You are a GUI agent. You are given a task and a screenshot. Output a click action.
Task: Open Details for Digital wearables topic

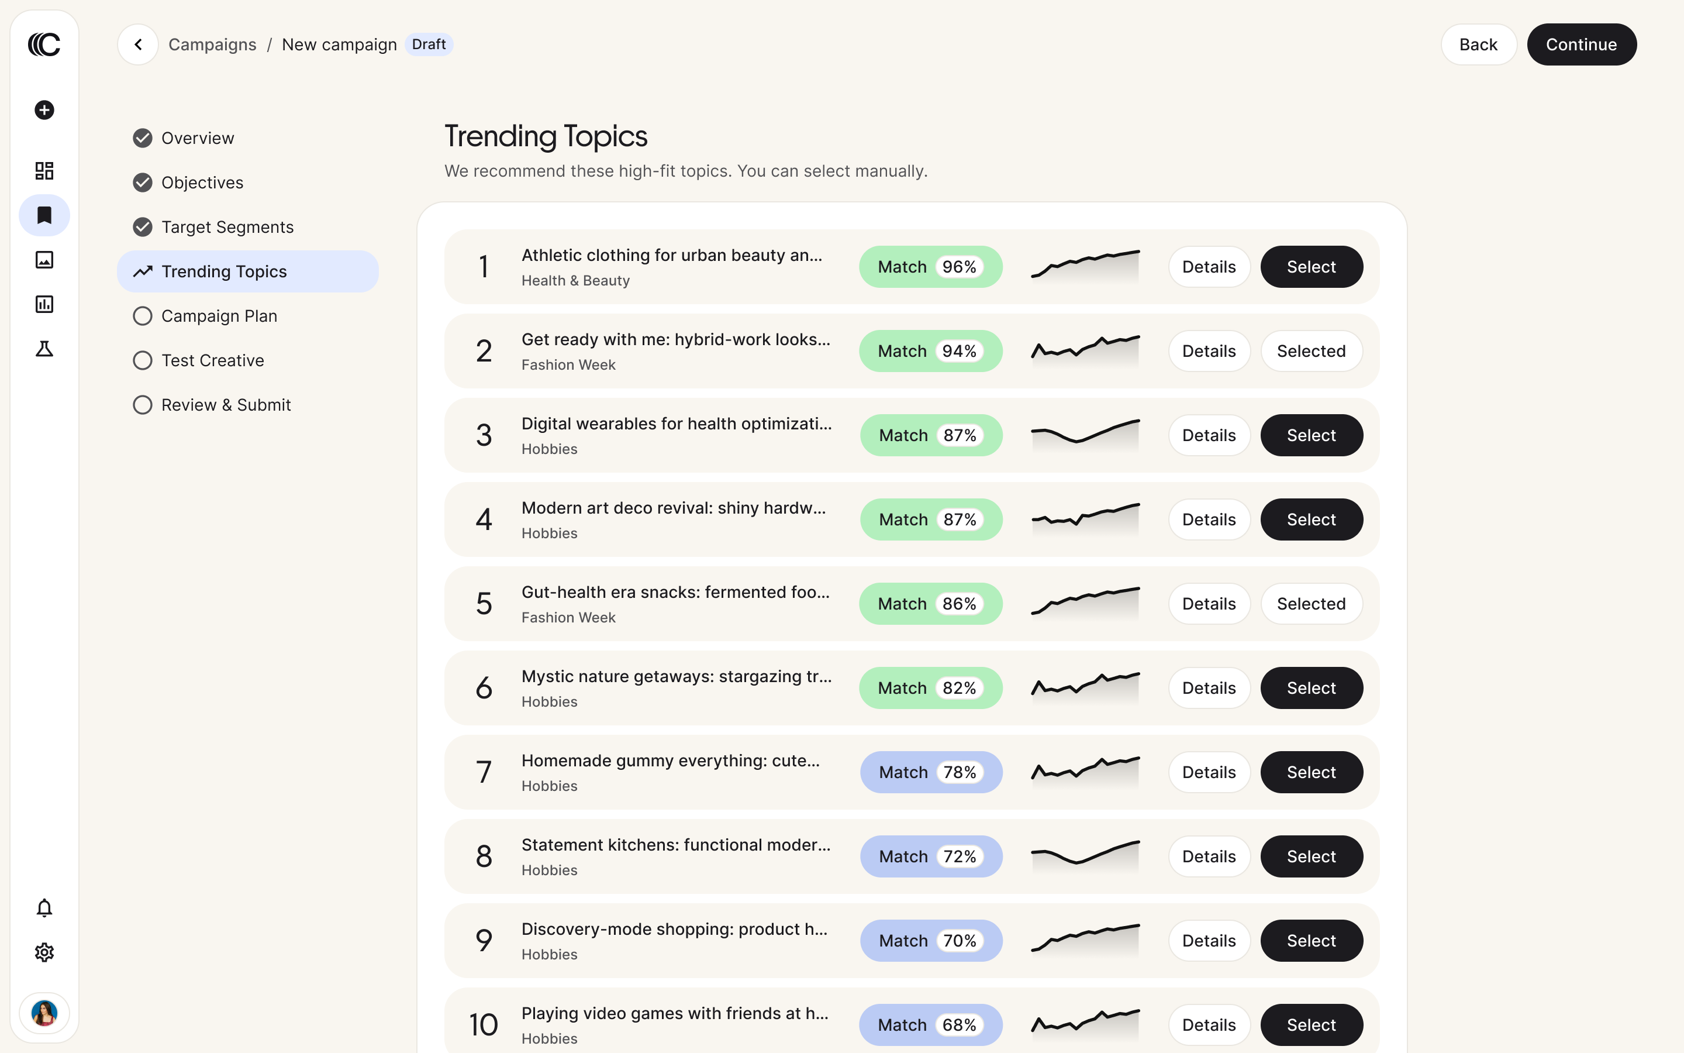pos(1209,435)
